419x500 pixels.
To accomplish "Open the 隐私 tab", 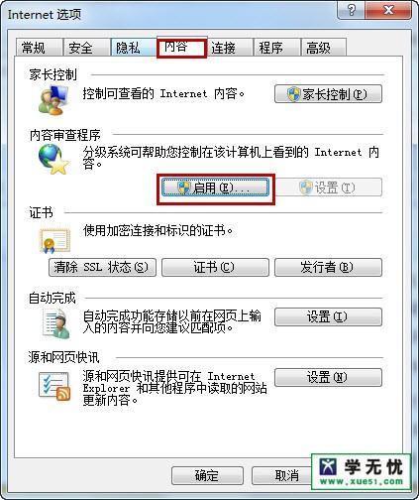I will coord(134,48).
